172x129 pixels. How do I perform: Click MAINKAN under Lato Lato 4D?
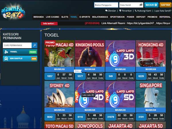(90, 110)
